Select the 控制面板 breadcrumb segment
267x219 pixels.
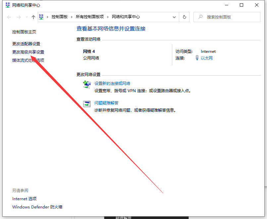tap(60, 17)
